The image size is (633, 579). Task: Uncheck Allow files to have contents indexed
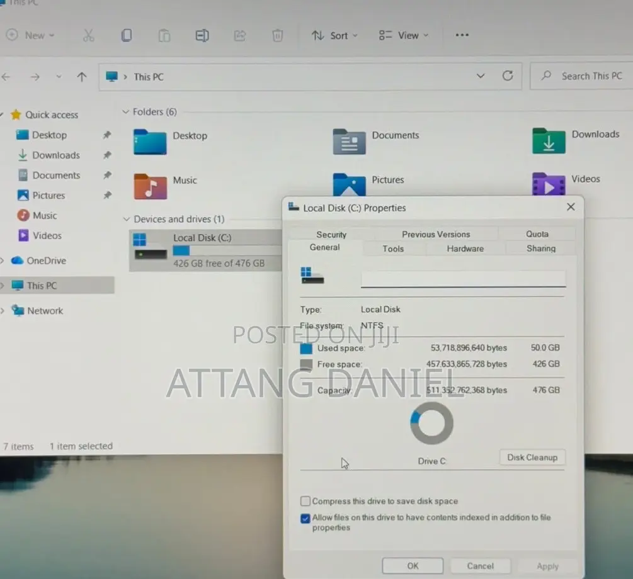point(305,518)
